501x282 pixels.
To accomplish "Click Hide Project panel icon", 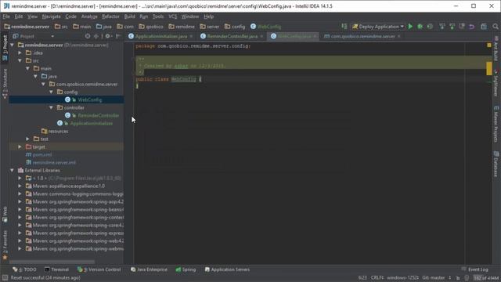I will click(x=118, y=37).
